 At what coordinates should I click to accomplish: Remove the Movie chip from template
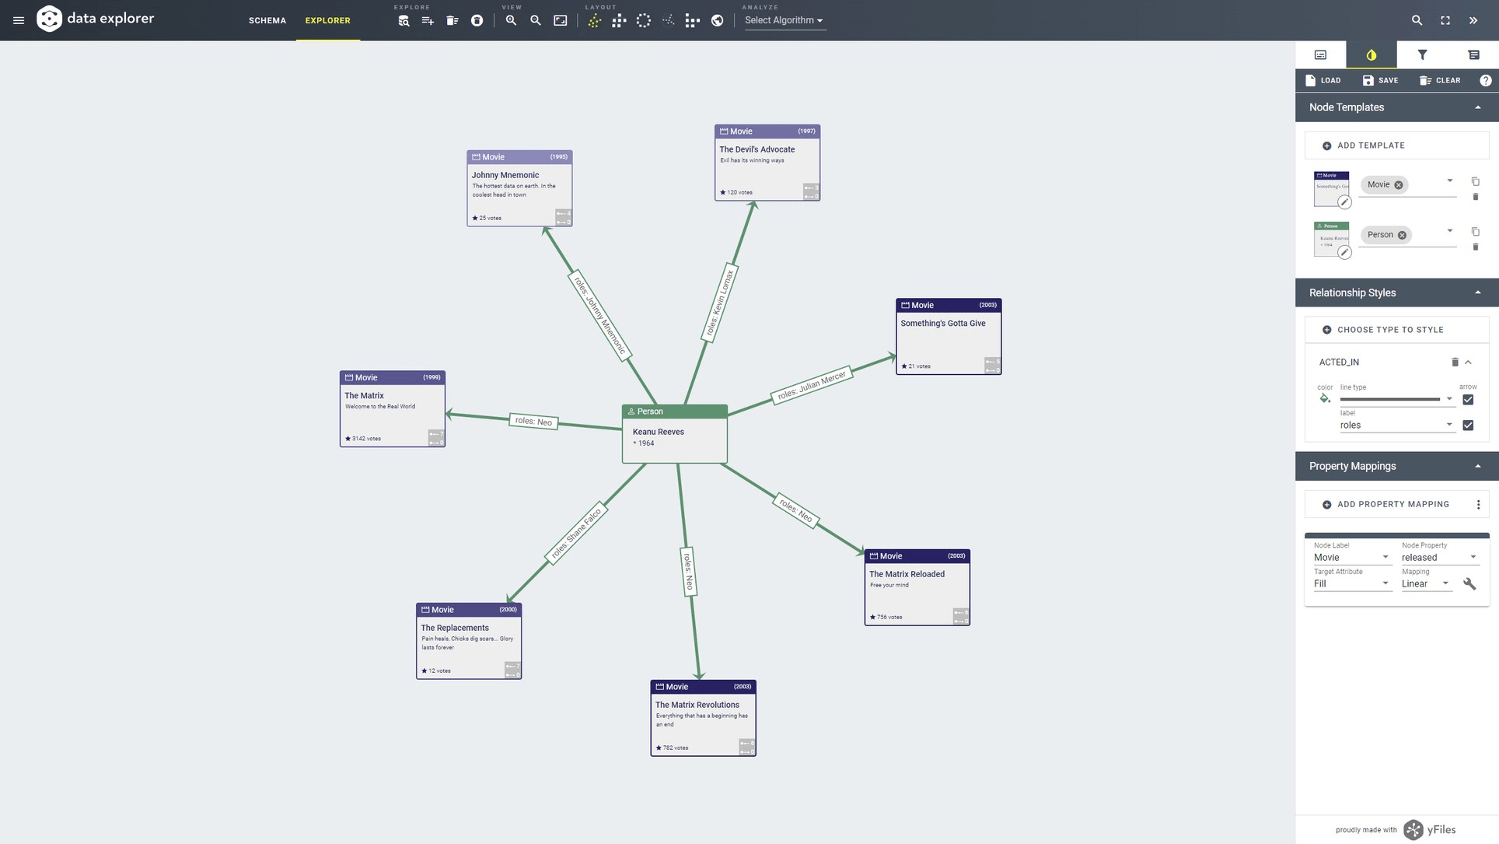point(1399,185)
